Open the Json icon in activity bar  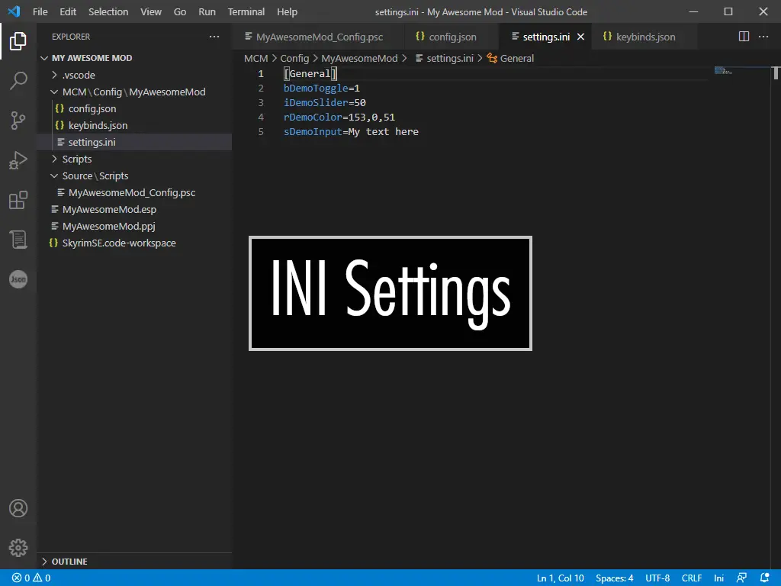point(18,279)
